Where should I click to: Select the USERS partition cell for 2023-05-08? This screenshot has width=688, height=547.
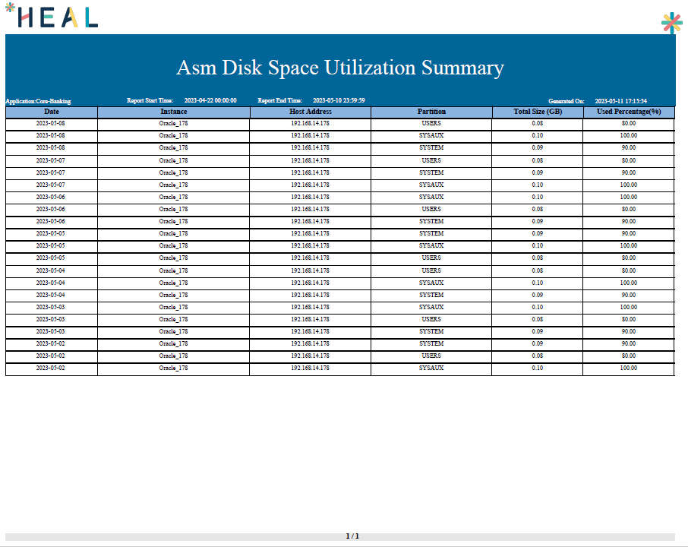(x=431, y=123)
